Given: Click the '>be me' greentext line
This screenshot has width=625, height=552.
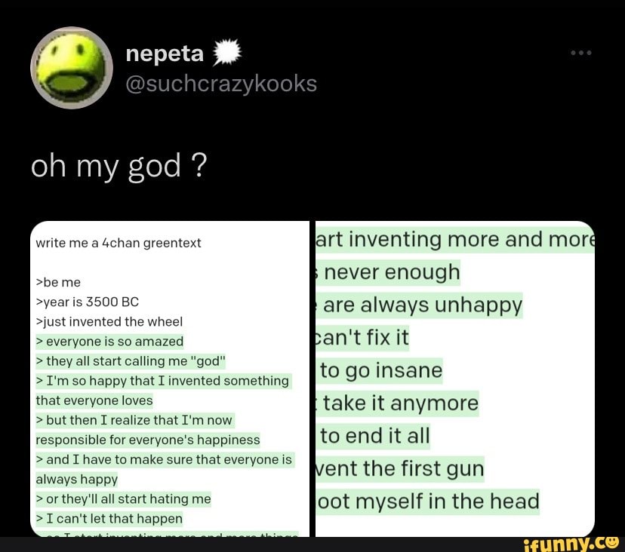Looking at the screenshot, I should pos(57,282).
